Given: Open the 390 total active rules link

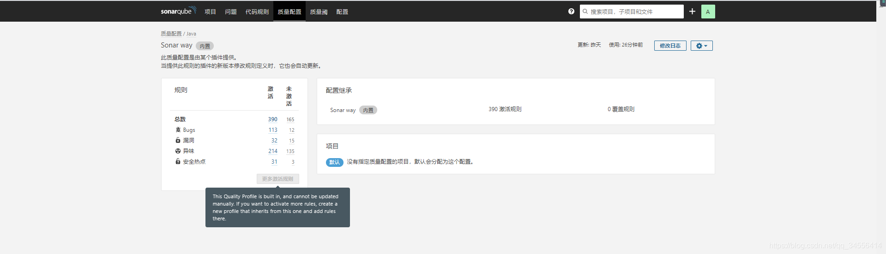Looking at the screenshot, I should coord(272,119).
